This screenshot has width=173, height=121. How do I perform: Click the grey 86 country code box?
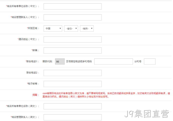tap(60, 62)
